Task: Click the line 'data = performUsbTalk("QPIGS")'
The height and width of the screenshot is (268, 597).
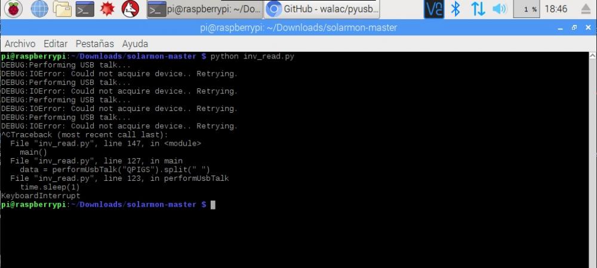Action: [115, 170]
